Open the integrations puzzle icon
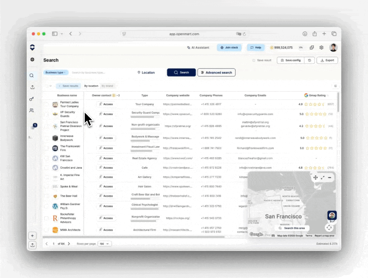Screen dimensions: 368x278 312,47
